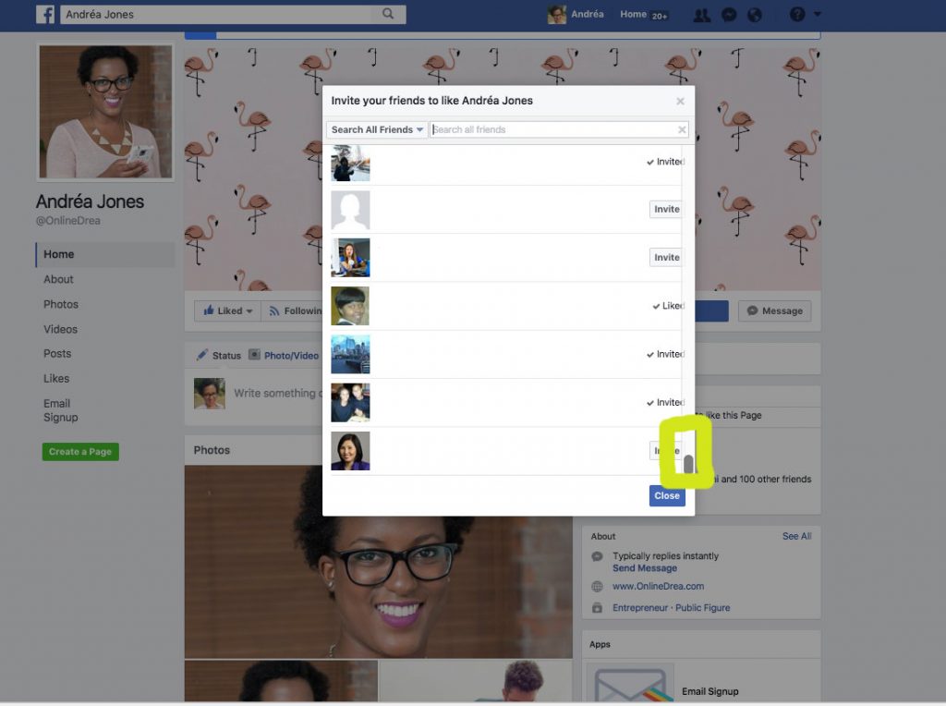Click Andréa's profile thumbnail in top bar
Image resolution: width=946 pixels, height=706 pixels.
(555, 14)
